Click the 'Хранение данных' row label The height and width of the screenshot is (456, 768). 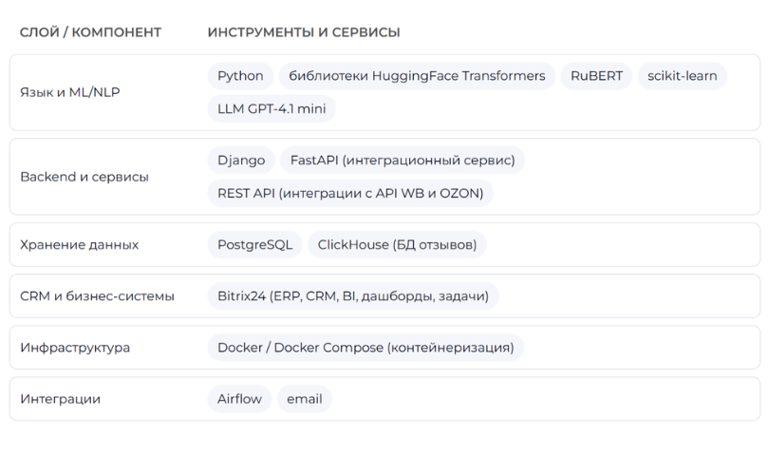(x=79, y=244)
